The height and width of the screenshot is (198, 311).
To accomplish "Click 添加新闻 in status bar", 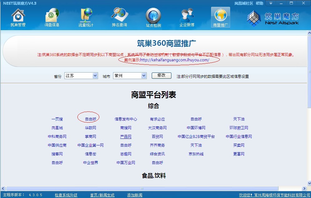I will [x=135, y=195].
